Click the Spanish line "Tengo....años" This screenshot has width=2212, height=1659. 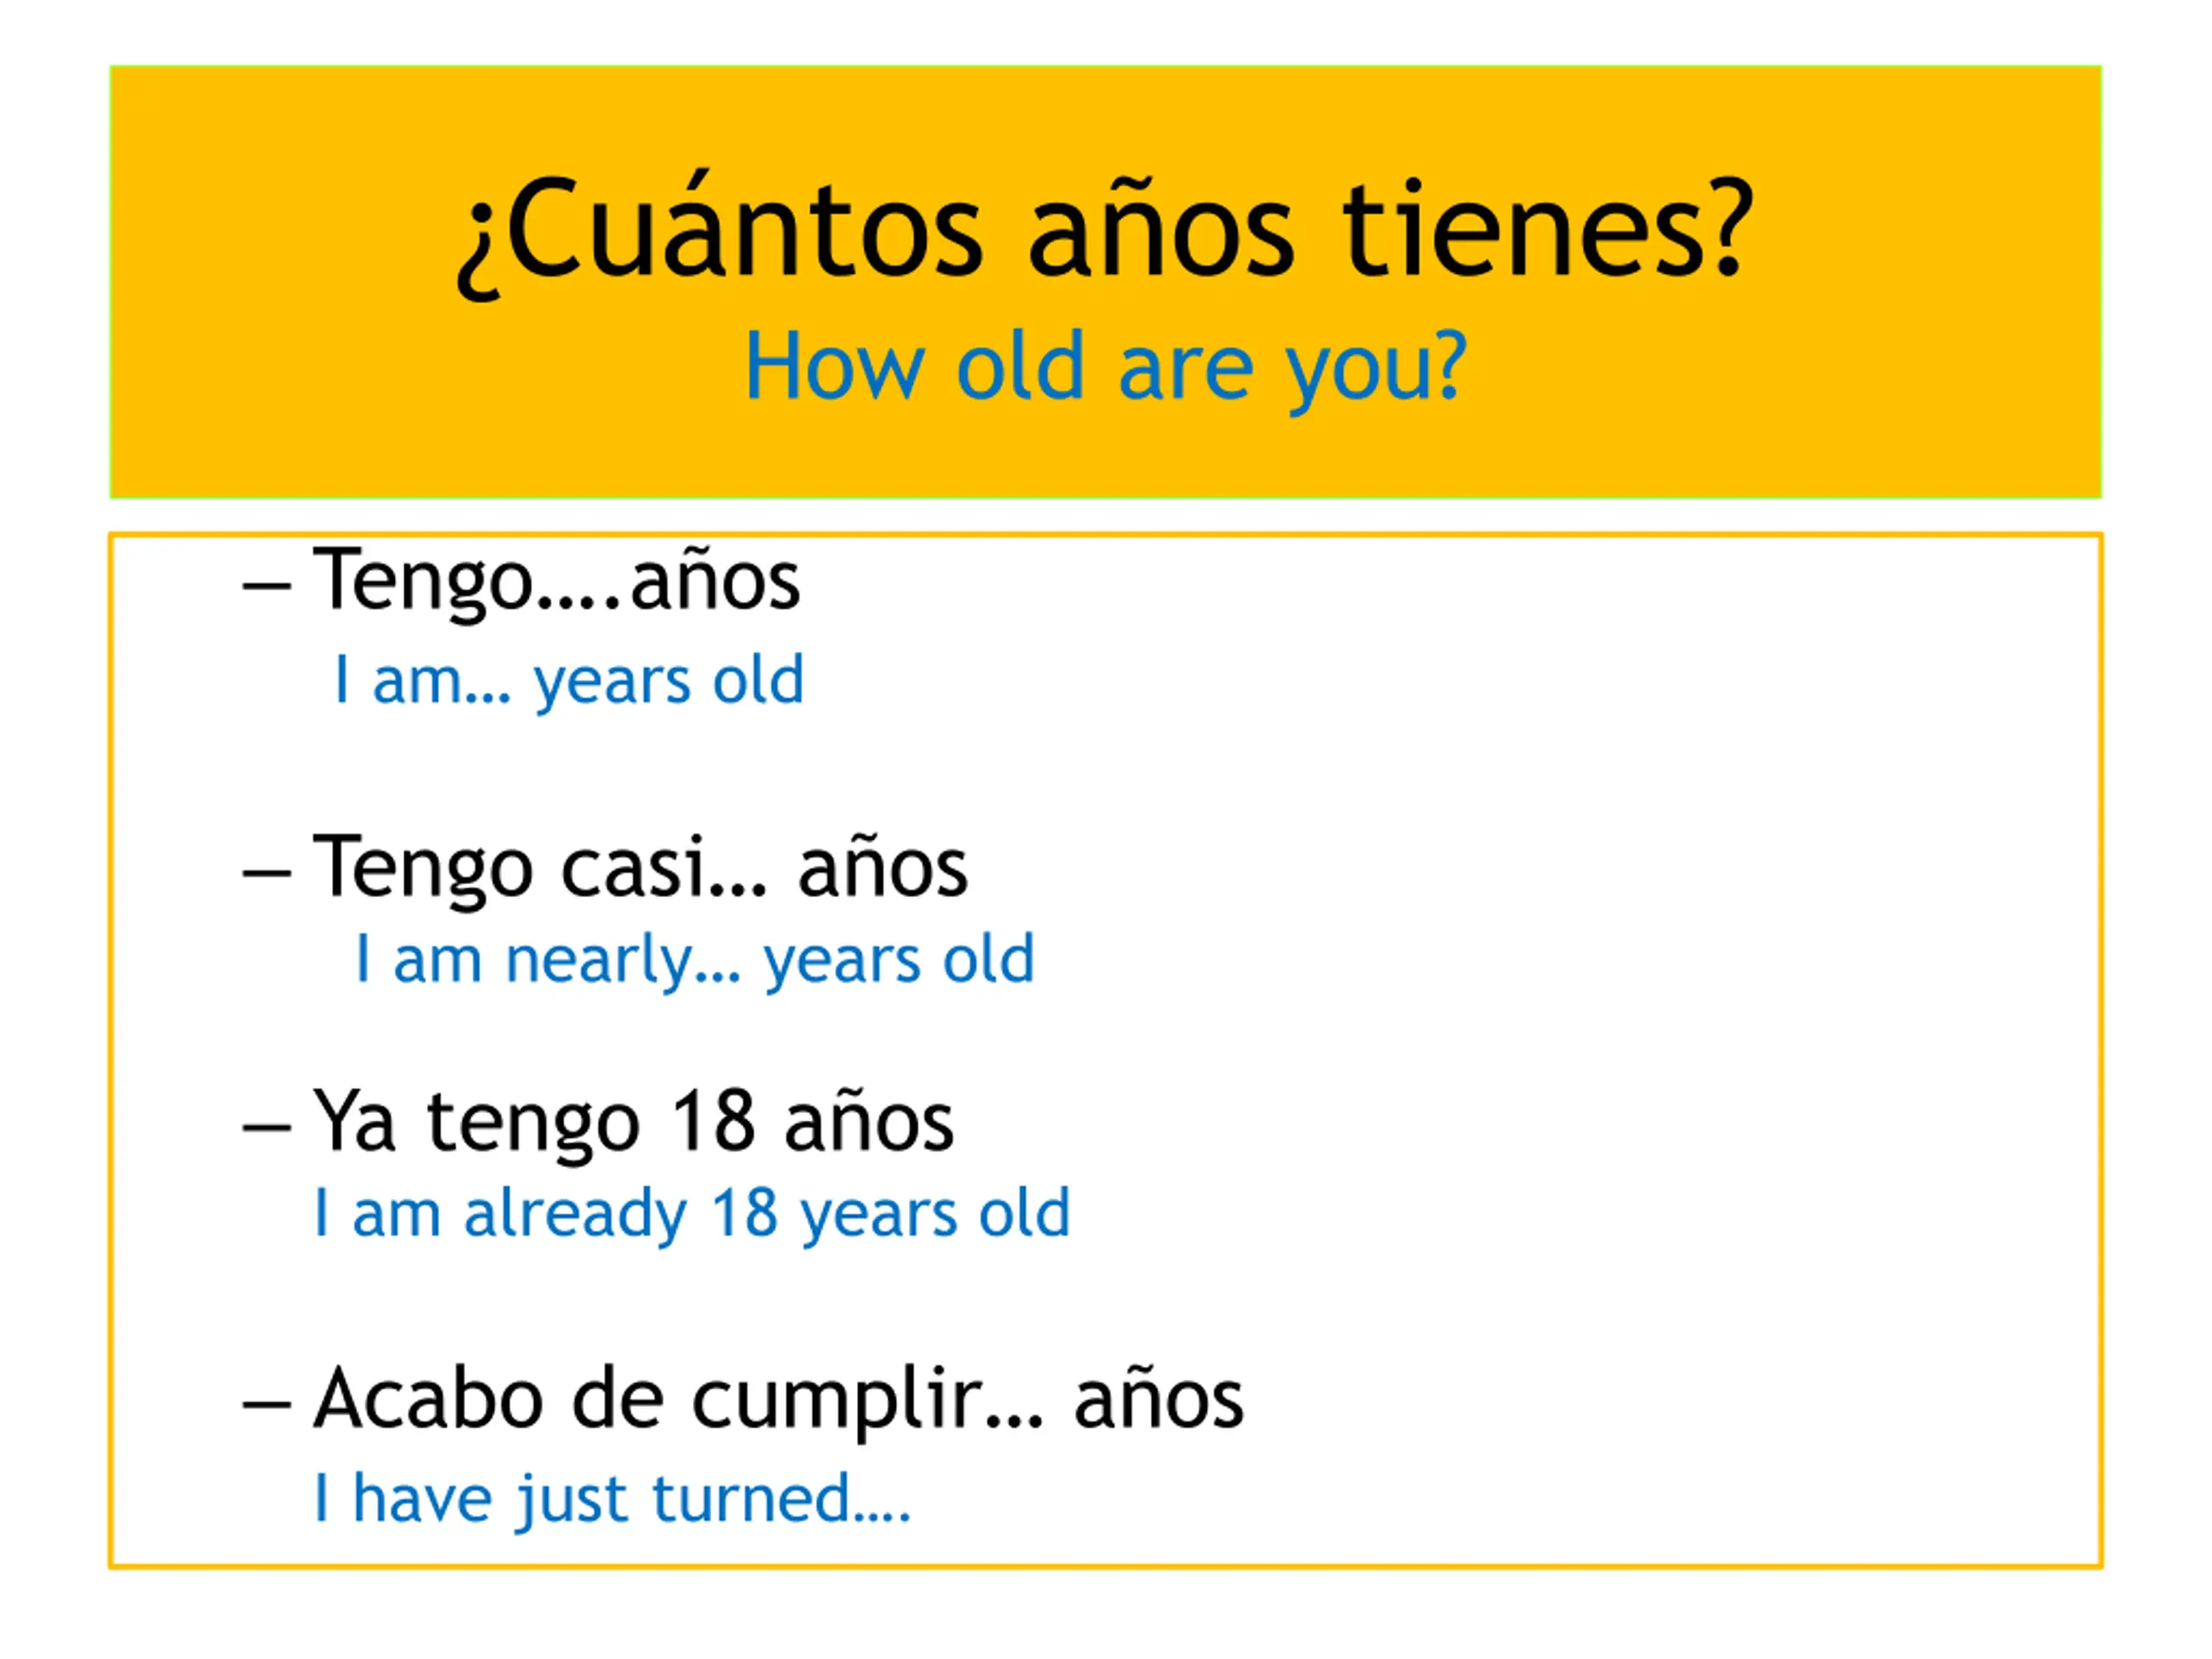tap(556, 581)
